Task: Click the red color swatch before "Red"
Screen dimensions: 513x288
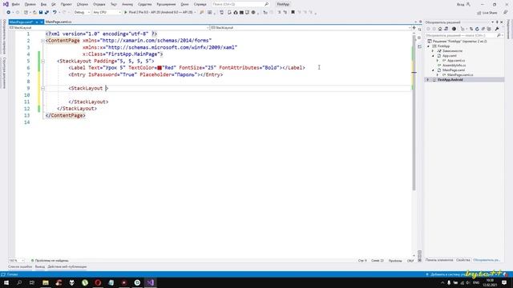Action: 160,68
